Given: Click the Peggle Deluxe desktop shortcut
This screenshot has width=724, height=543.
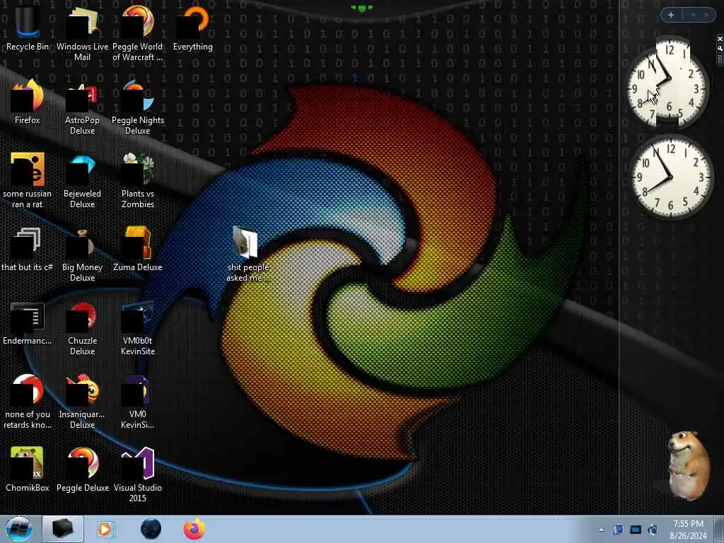Looking at the screenshot, I should pos(82,469).
